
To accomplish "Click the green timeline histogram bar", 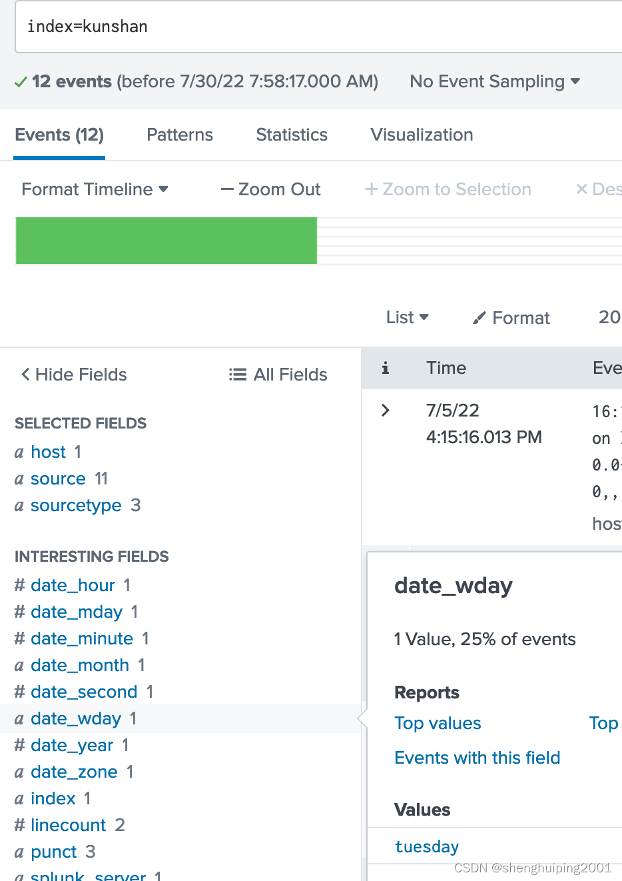I will [x=166, y=240].
